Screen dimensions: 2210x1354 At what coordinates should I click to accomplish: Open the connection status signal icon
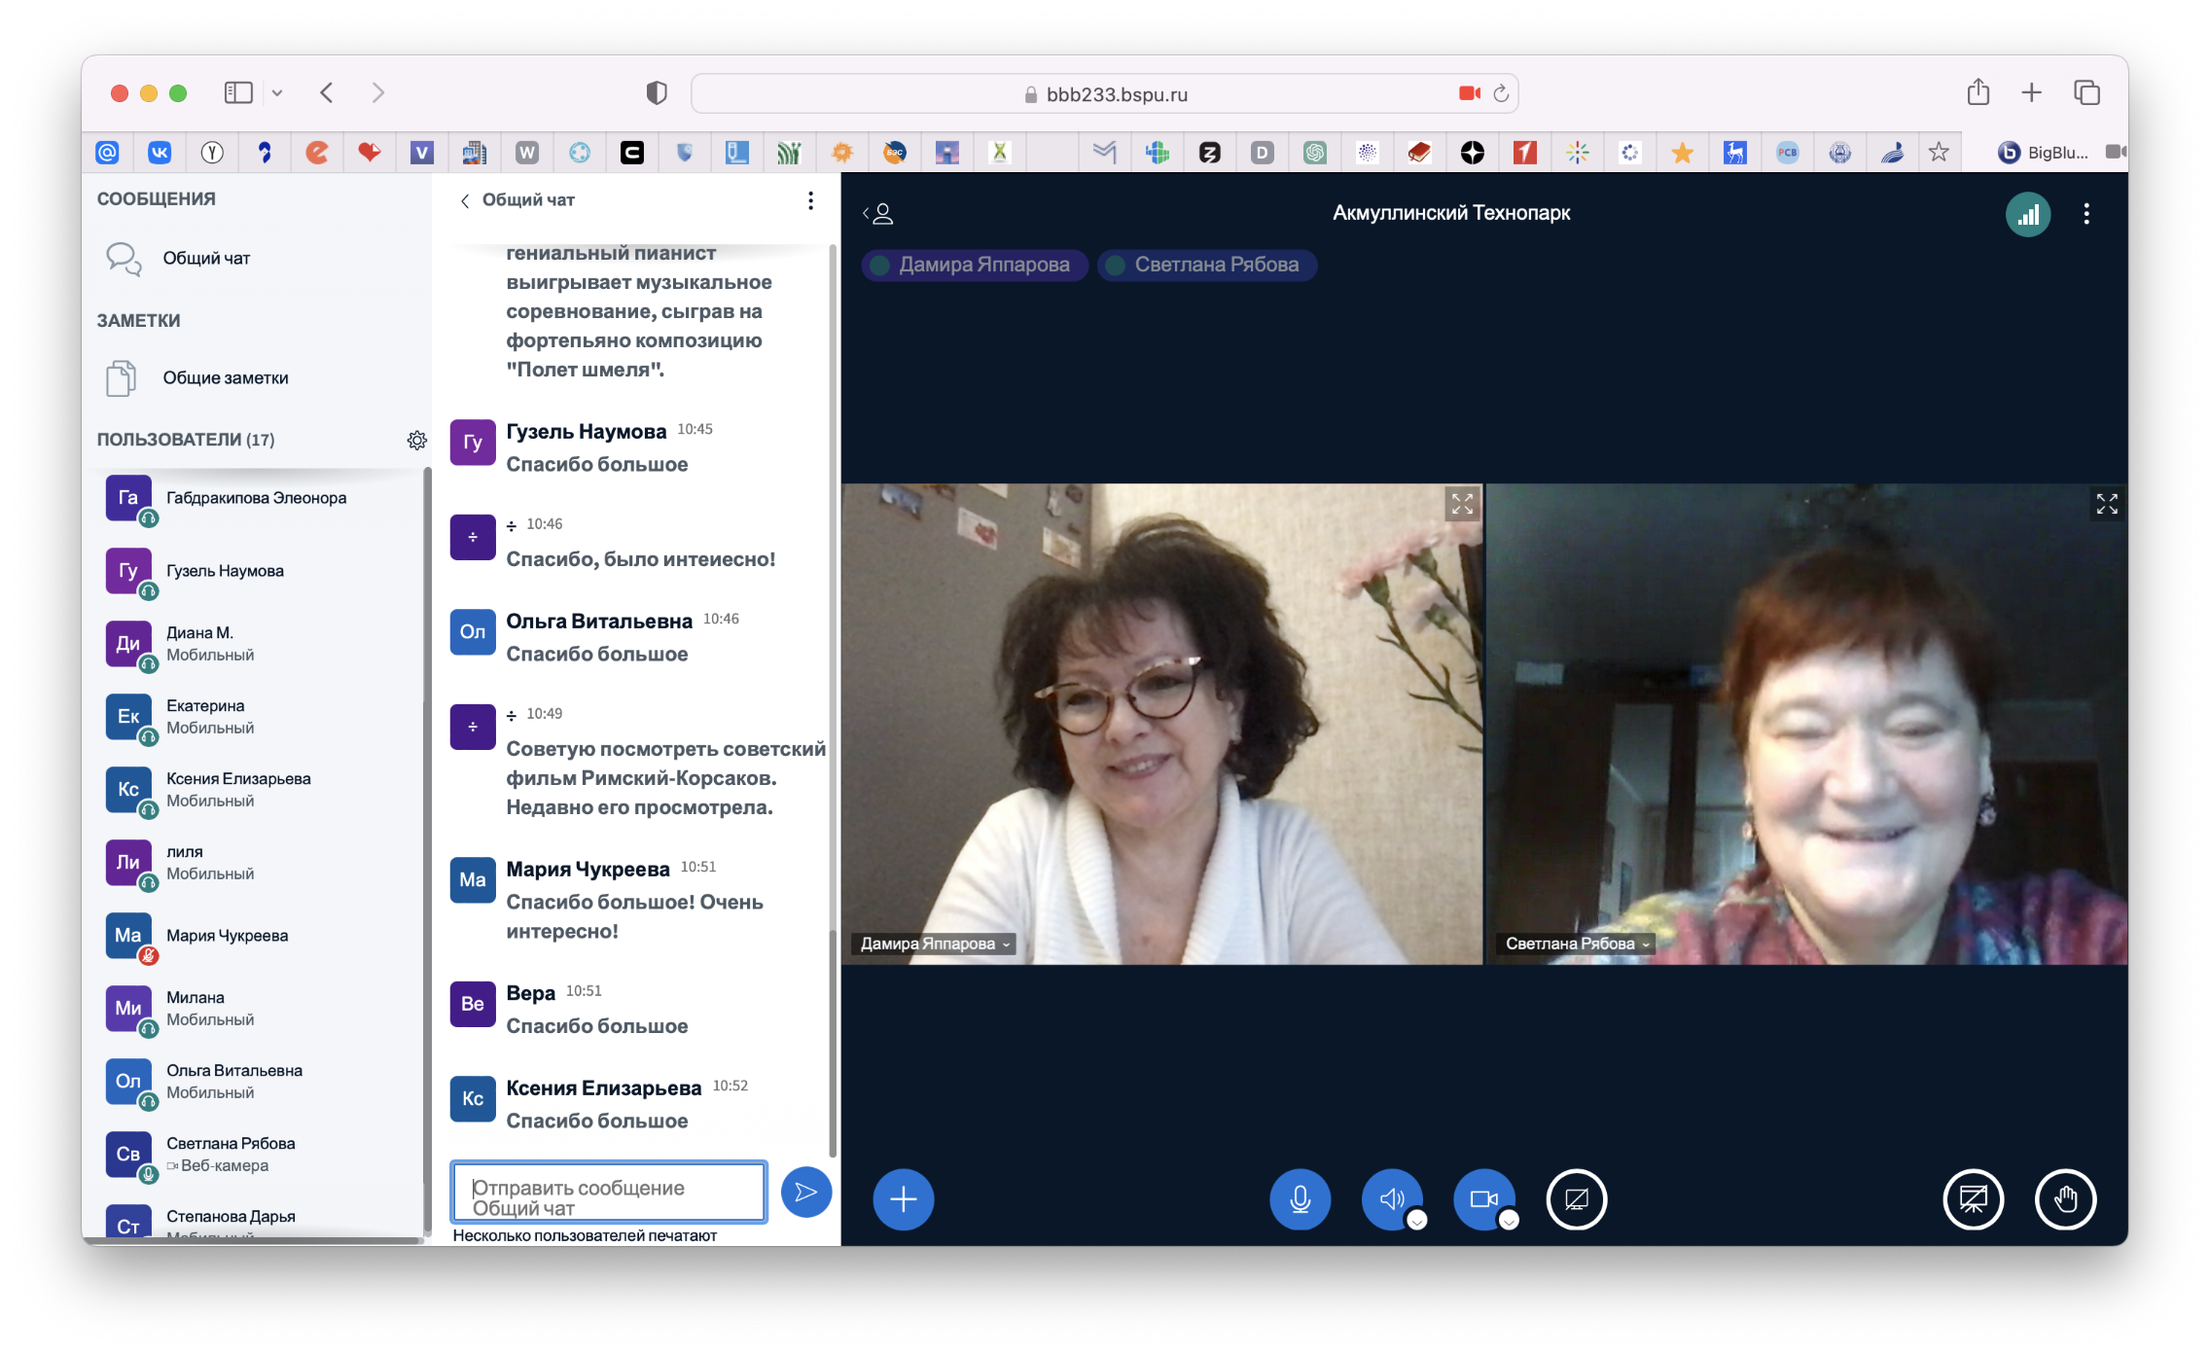pos(2028,214)
